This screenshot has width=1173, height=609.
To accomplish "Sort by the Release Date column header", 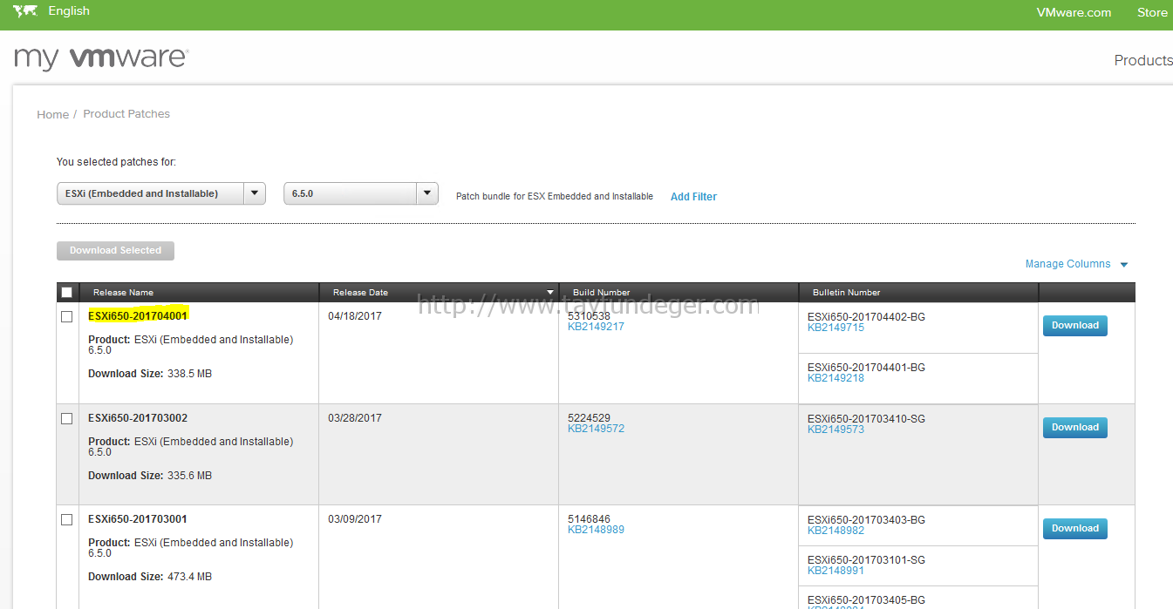I will tap(360, 293).
